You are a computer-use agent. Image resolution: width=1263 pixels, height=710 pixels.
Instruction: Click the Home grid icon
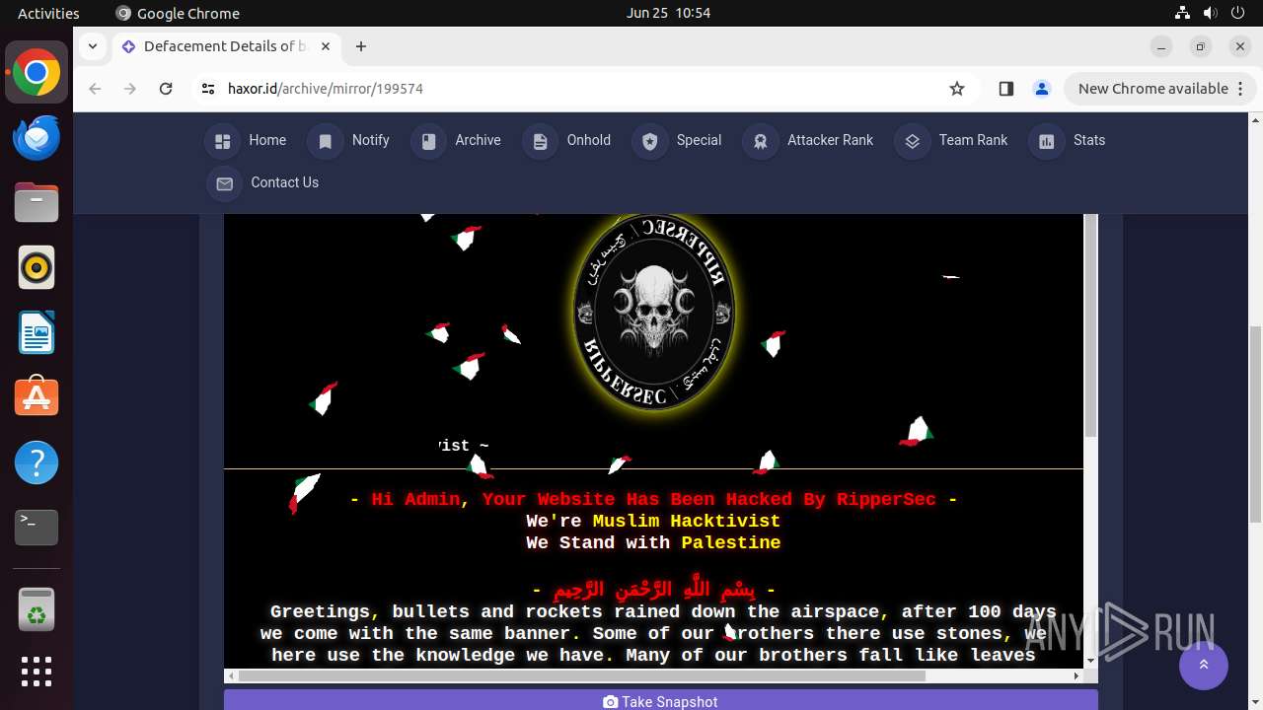tap(222, 141)
